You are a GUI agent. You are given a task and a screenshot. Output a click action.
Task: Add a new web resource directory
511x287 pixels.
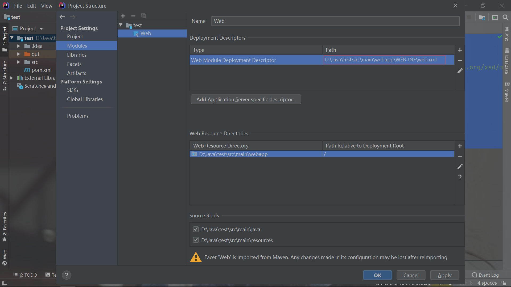click(460, 146)
